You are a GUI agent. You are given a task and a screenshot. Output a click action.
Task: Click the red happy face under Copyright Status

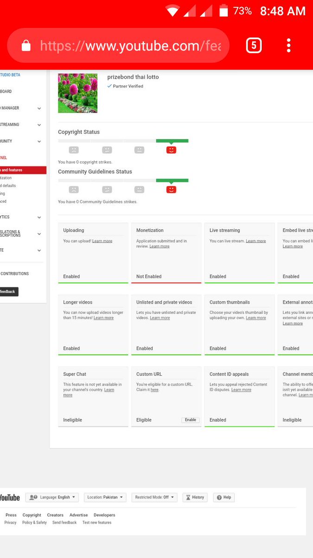tap(171, 150)
